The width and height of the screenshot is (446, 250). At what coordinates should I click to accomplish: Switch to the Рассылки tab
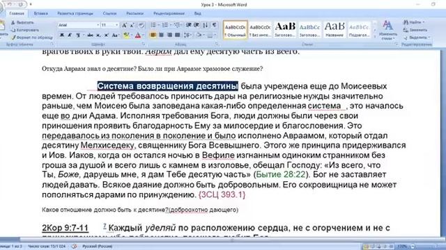point(134,13)
